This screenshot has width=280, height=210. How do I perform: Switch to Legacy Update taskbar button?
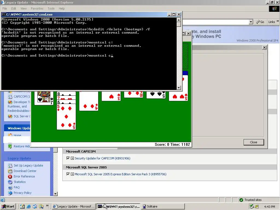74,206
